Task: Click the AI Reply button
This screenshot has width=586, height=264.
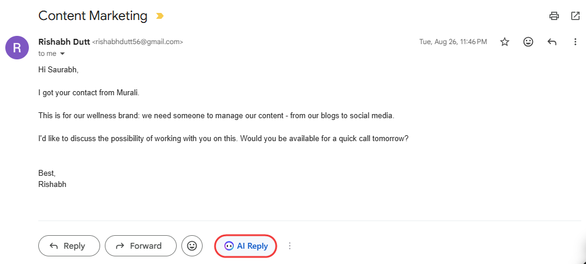Action: coord(246,246)
